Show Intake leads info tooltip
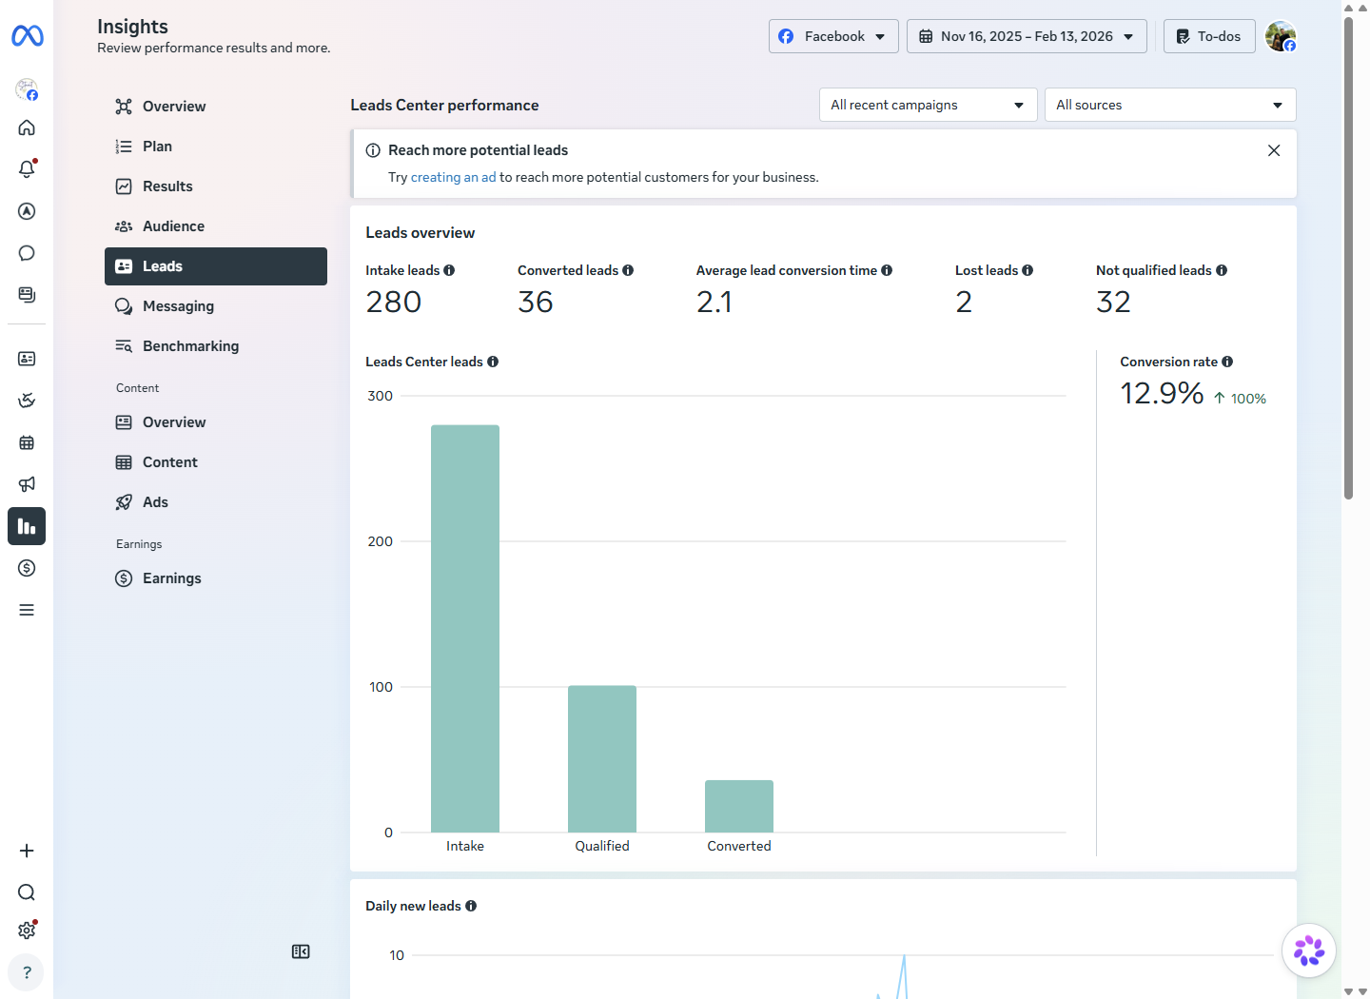The width and height of the screenshot is (1370, 999). click(449, 270)
